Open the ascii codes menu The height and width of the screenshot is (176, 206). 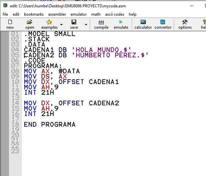(x=114, y=14)
